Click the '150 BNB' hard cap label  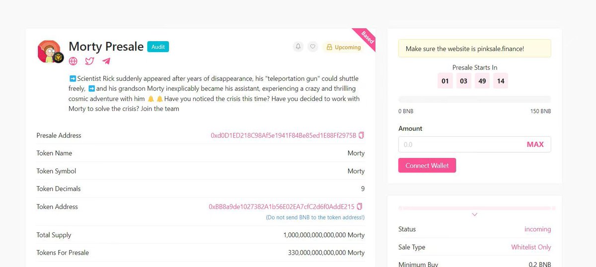540,111
